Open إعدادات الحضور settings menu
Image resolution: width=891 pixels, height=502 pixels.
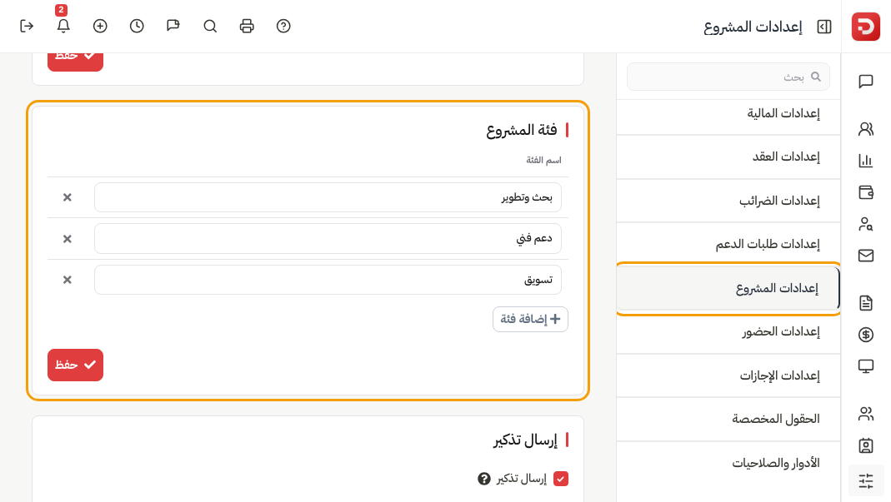tap(728, 331)
